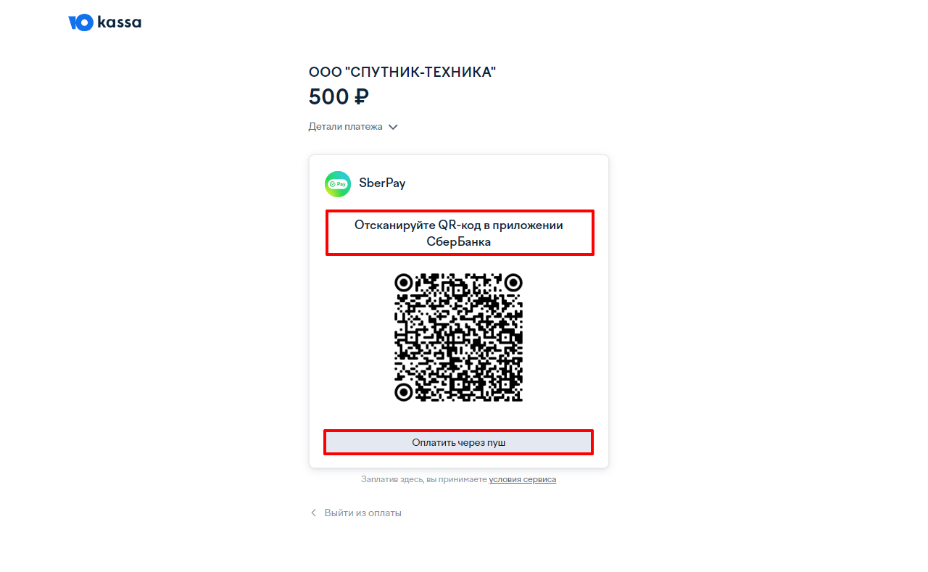This screenshot has width=928, height=572.
Task: Click the QR code's top-right corner marker
Action: pyautogui.click(x=513, y=282)
